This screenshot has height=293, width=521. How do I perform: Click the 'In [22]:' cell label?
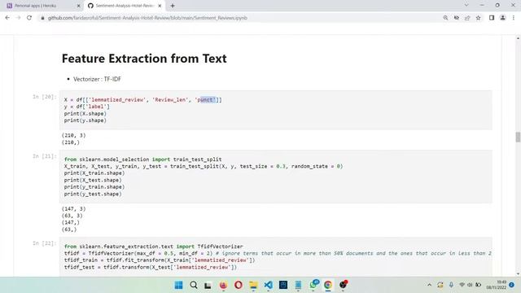click(45, 243)
